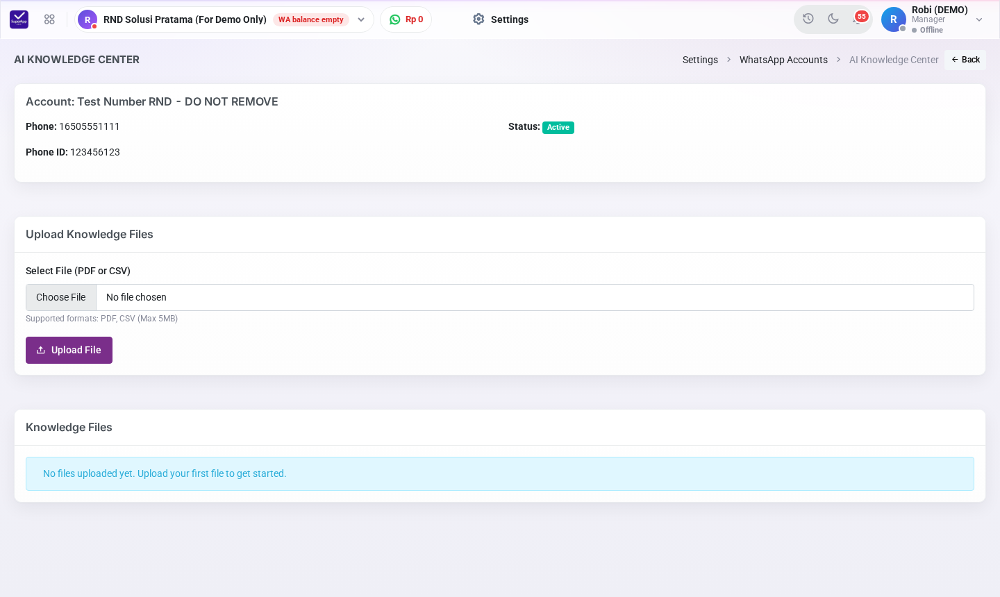Expand the RND Solusi Pratama account dropdown
Viewport: 1000px width, 597px height.
tap(361, 19)
